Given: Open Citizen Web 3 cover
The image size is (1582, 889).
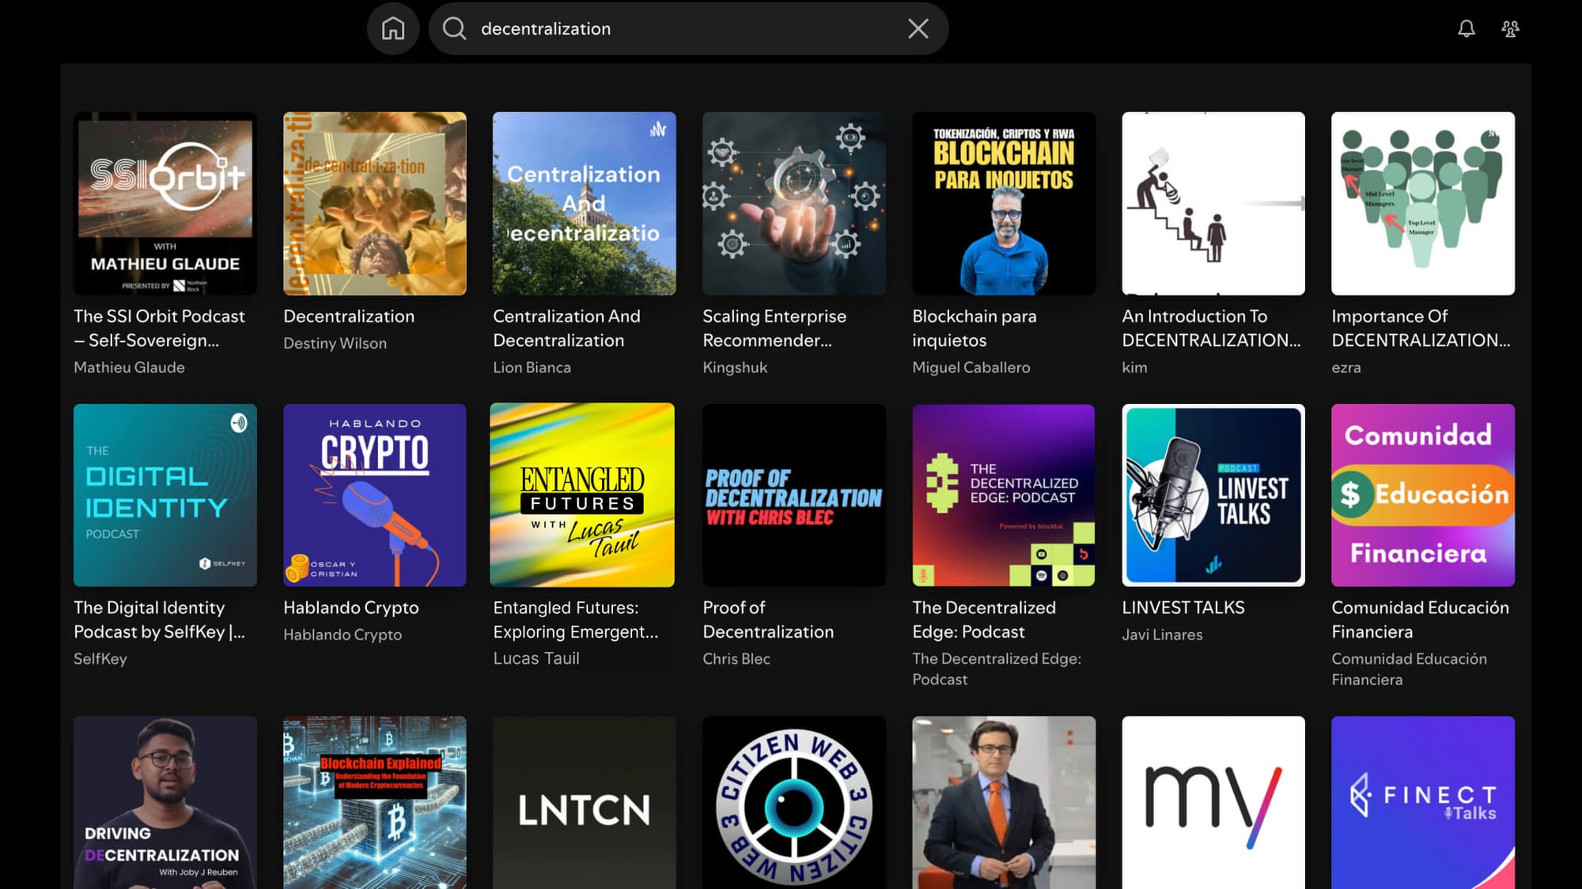Looking at the screenshot, I should (794, 802).
